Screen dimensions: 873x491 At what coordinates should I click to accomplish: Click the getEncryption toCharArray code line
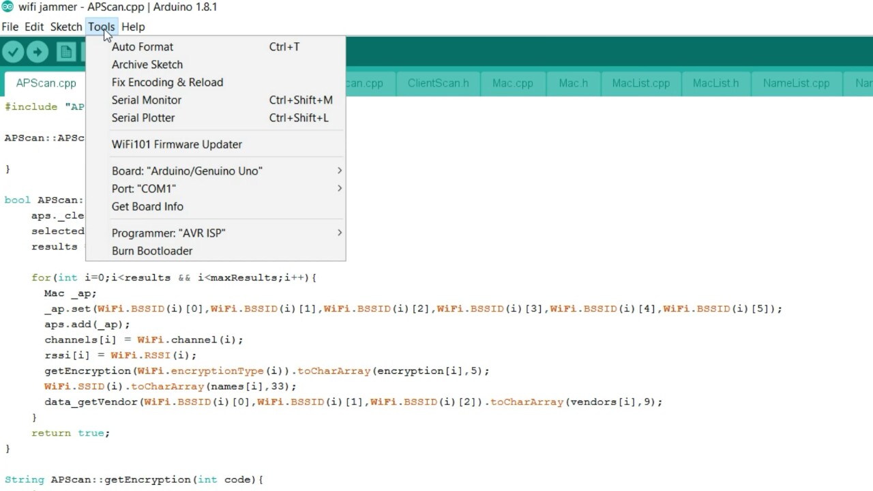click(x=267, y=371)
